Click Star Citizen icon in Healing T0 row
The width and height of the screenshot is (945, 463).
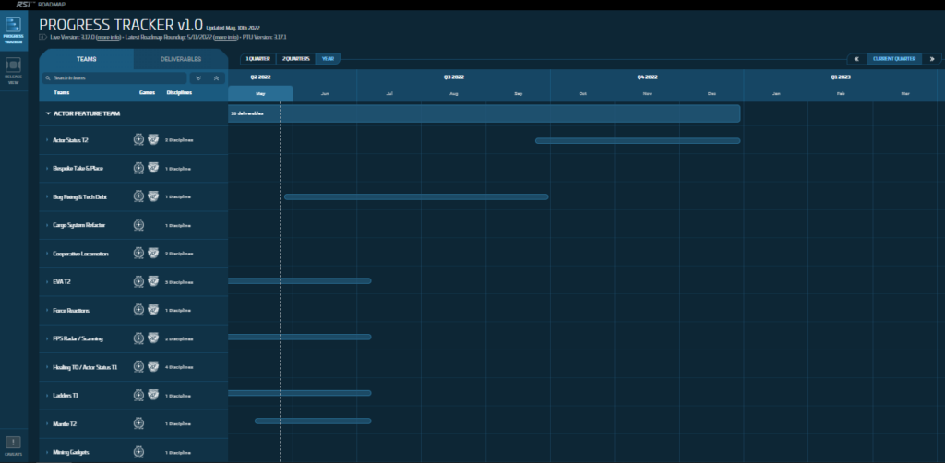(x=138, y=367)
